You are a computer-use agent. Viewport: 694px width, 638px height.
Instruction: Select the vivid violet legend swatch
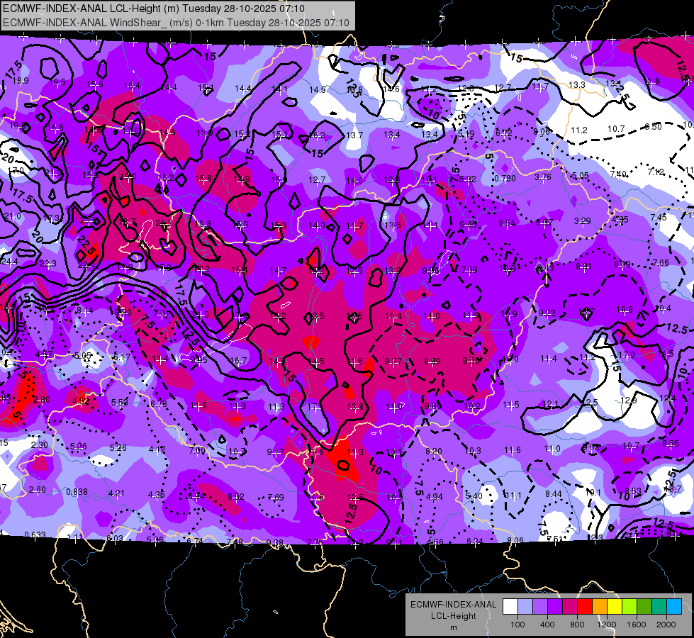click(x=555, y=607)
